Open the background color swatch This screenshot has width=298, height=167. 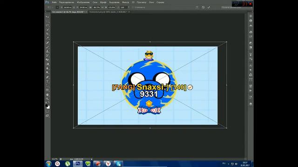coord(48,108)
